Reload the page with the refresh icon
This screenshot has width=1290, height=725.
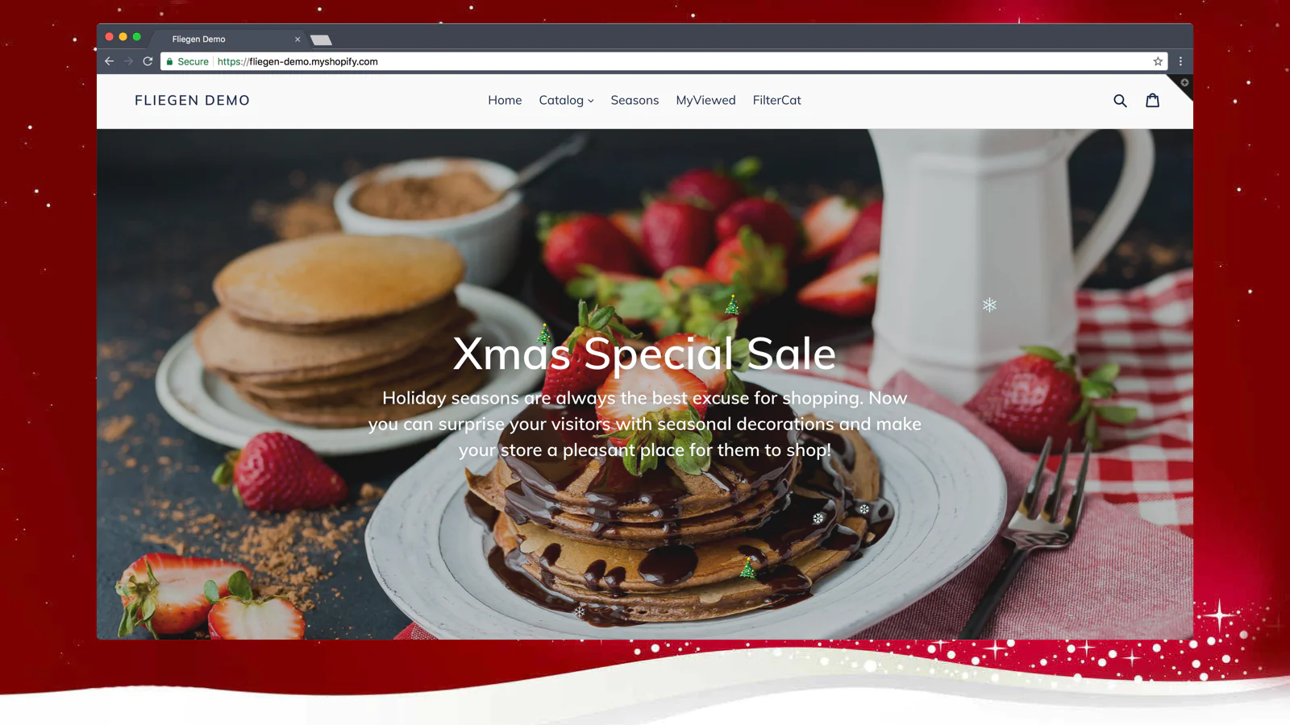(x=148, y=61)
